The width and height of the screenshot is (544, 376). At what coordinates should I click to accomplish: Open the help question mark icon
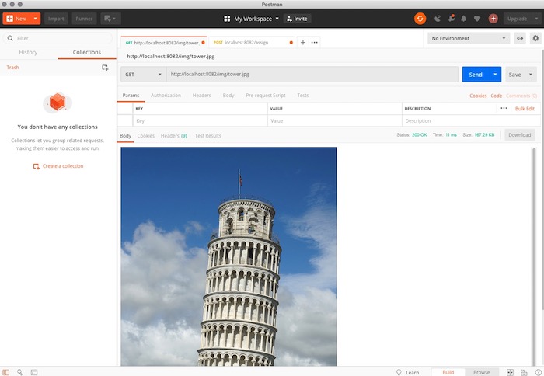point(538,372)
